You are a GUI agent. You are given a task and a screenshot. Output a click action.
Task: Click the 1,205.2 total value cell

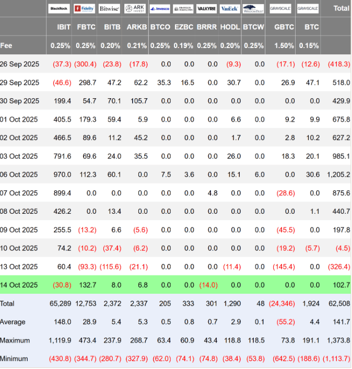pyautogui.click(x=338, y=175)
